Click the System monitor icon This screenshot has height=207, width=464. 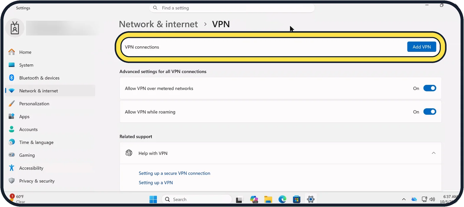point(12,65)
